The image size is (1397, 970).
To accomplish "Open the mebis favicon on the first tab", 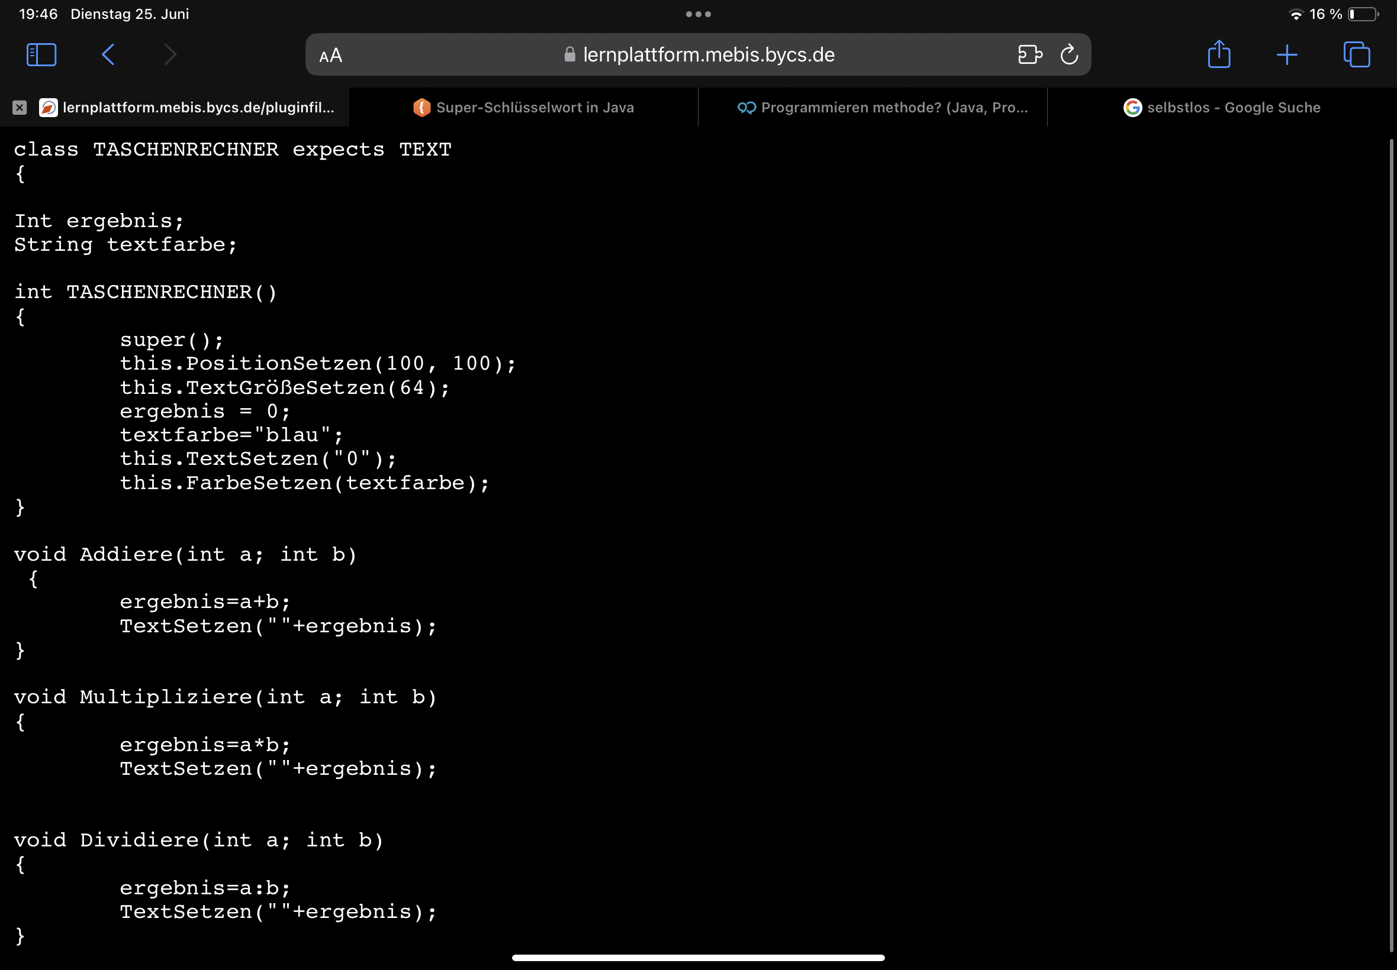I will pos(49,108).
